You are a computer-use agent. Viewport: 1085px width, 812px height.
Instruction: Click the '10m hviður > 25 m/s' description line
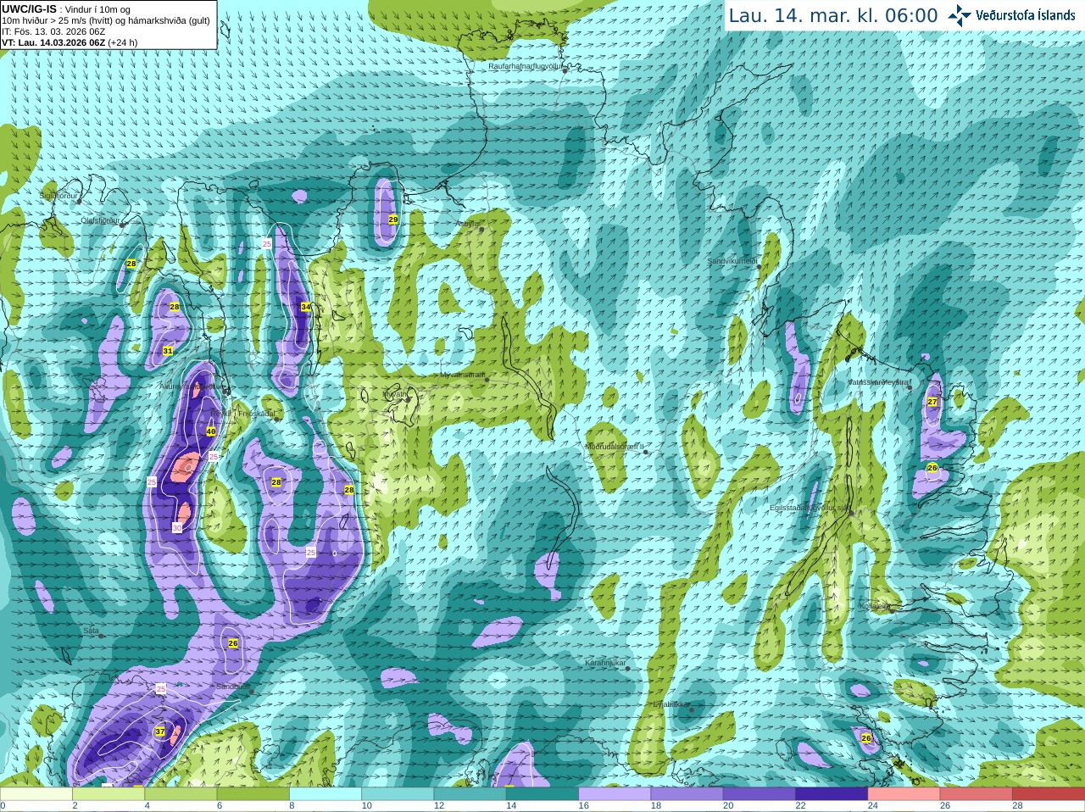point(106,20)
